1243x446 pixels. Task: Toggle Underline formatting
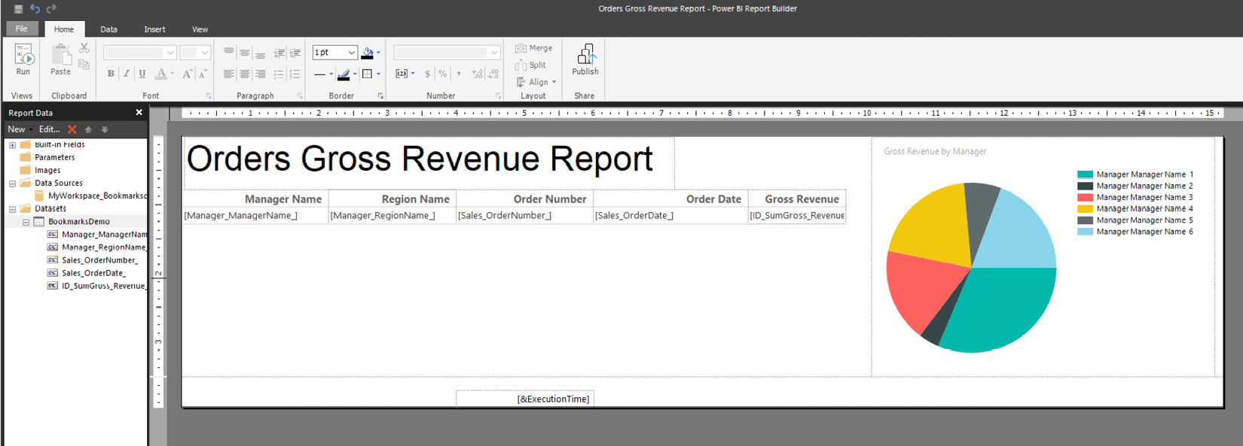coord(142,74)
